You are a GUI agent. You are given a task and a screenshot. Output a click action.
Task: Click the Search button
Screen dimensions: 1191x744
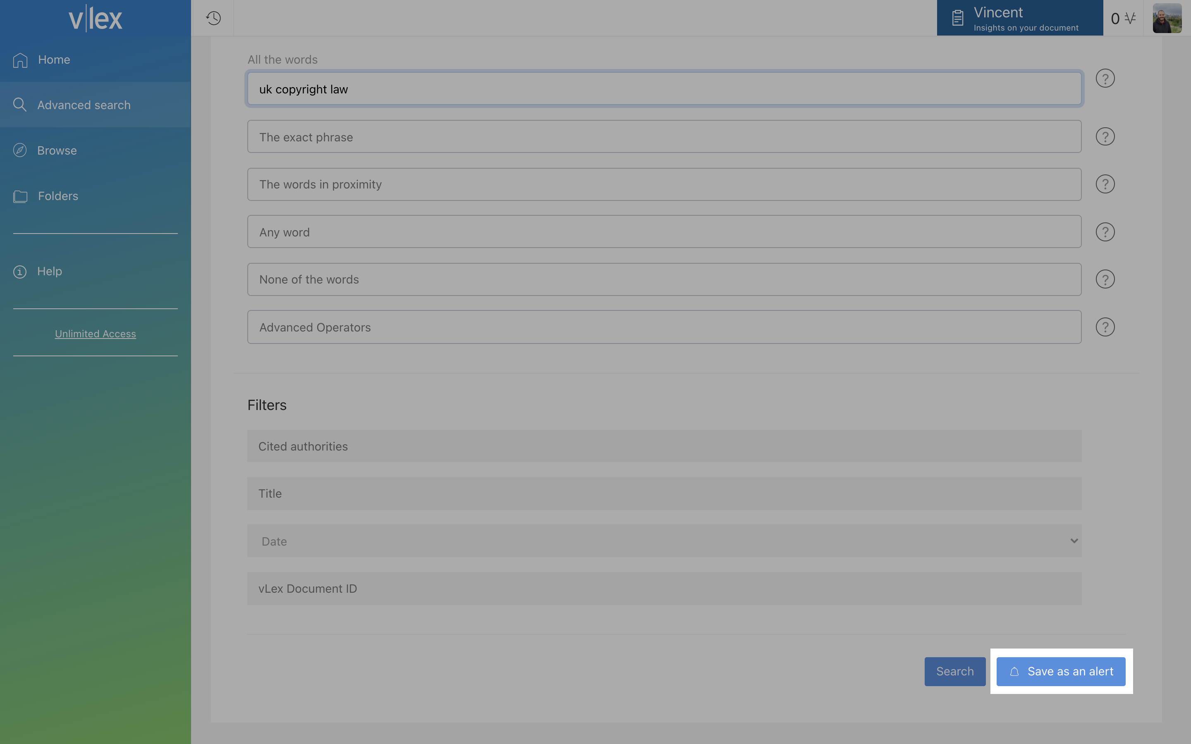tap(955, 672)
